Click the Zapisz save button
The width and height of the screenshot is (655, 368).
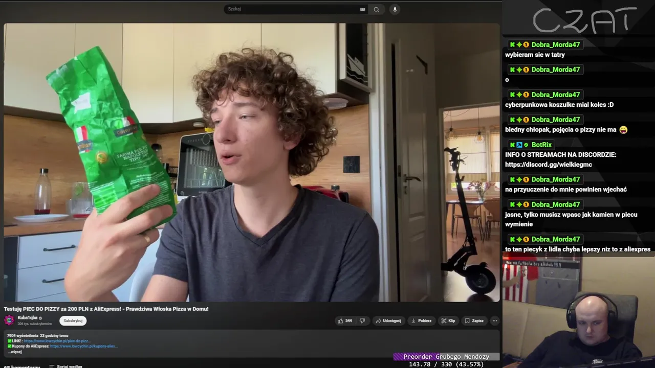(x=474, y=320)
